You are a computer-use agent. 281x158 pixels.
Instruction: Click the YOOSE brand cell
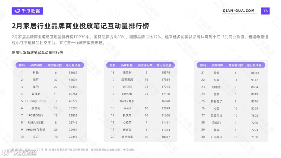(127, 87)
